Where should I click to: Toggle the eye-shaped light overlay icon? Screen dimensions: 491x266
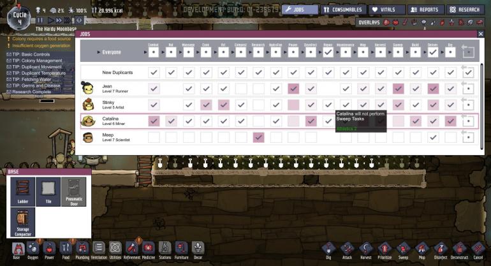(423, 22)
